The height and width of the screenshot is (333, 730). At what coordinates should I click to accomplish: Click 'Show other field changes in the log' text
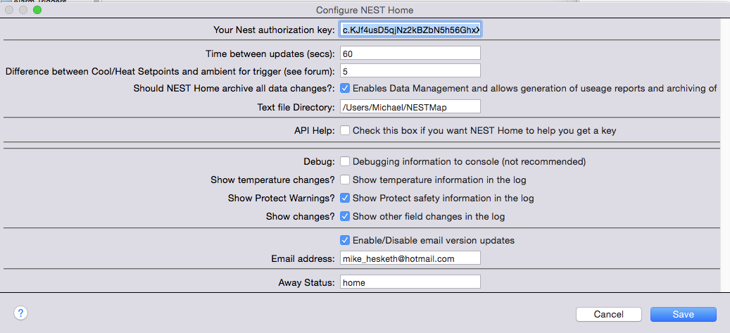tap(429, 217)
